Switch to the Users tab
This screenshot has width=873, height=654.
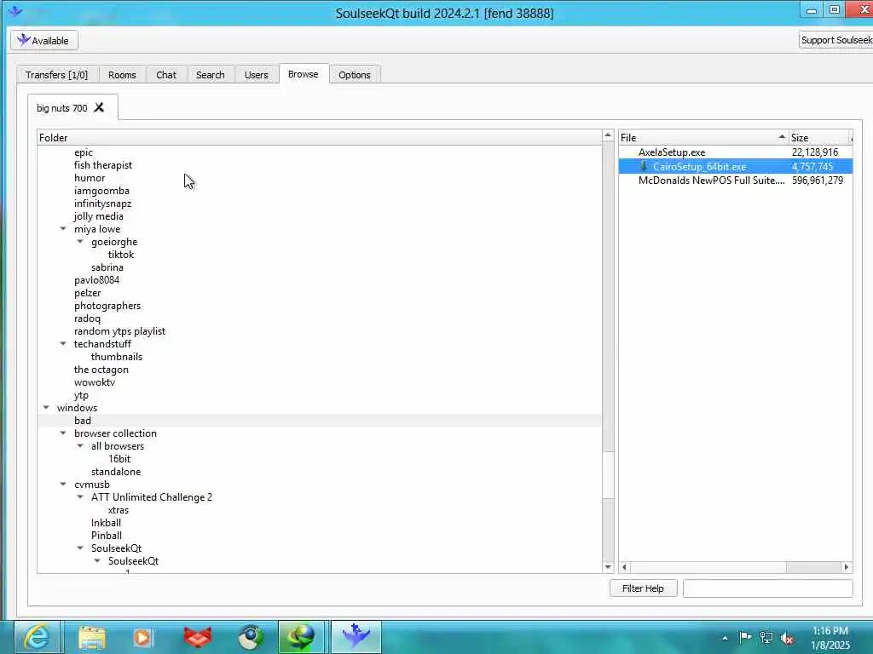tap(256, 75)
